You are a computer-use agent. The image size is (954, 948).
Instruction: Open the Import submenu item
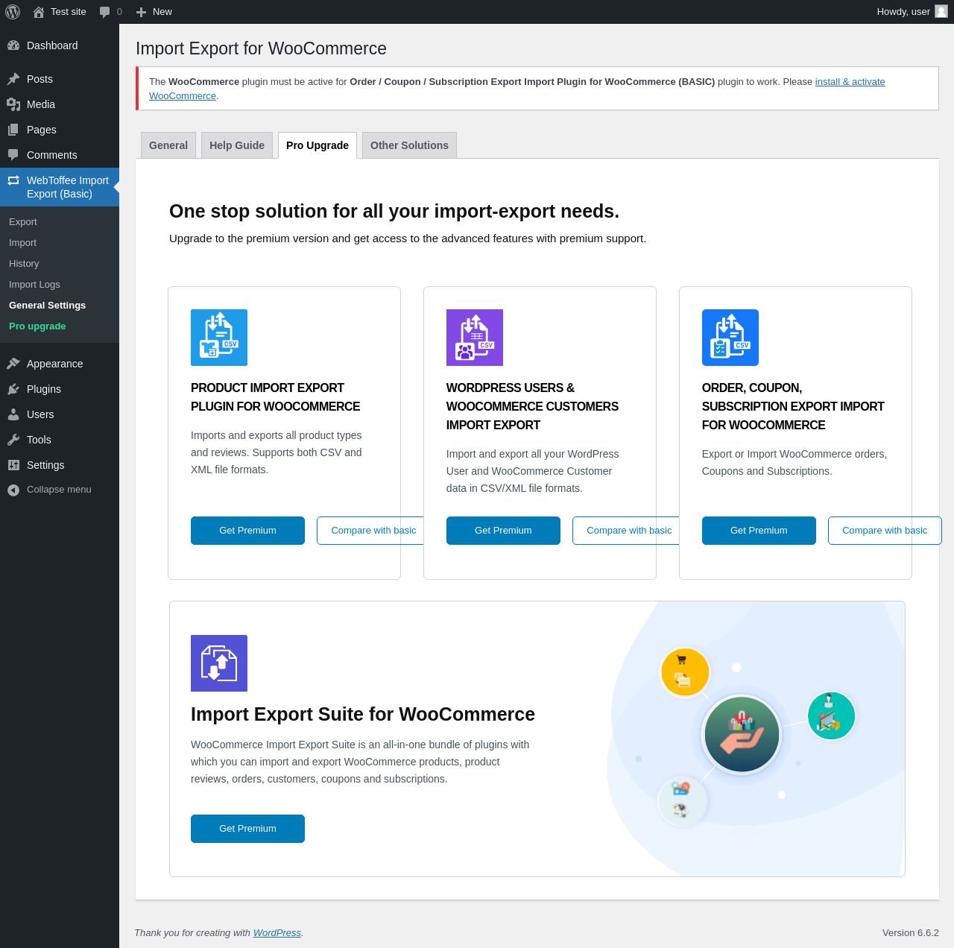[x=60, y=243]
